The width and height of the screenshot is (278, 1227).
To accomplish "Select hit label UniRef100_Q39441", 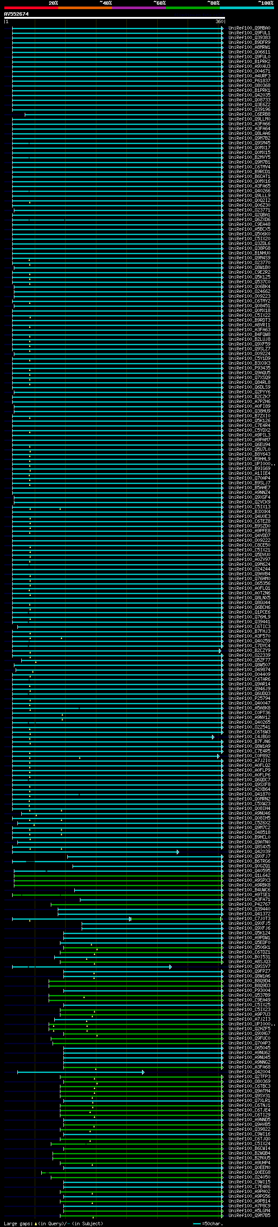I will [249, 622].
